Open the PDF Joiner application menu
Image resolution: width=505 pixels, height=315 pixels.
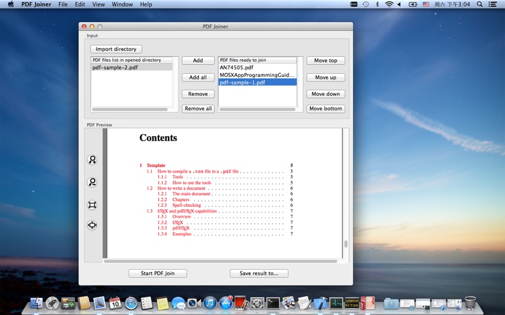(36, 4)
